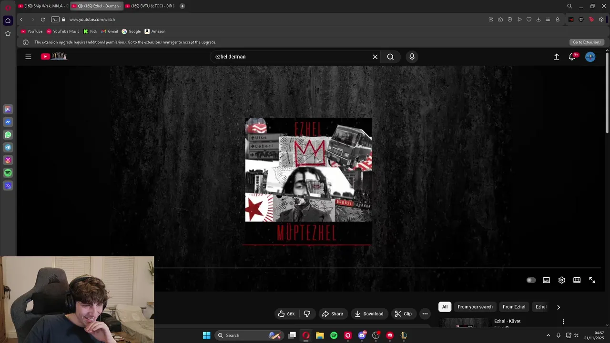Dislike the video

click(x=307, y=313)
